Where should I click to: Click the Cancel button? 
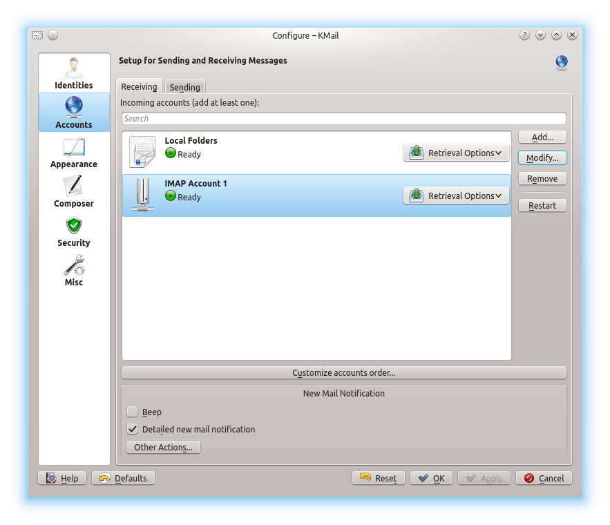click(544, 478)
